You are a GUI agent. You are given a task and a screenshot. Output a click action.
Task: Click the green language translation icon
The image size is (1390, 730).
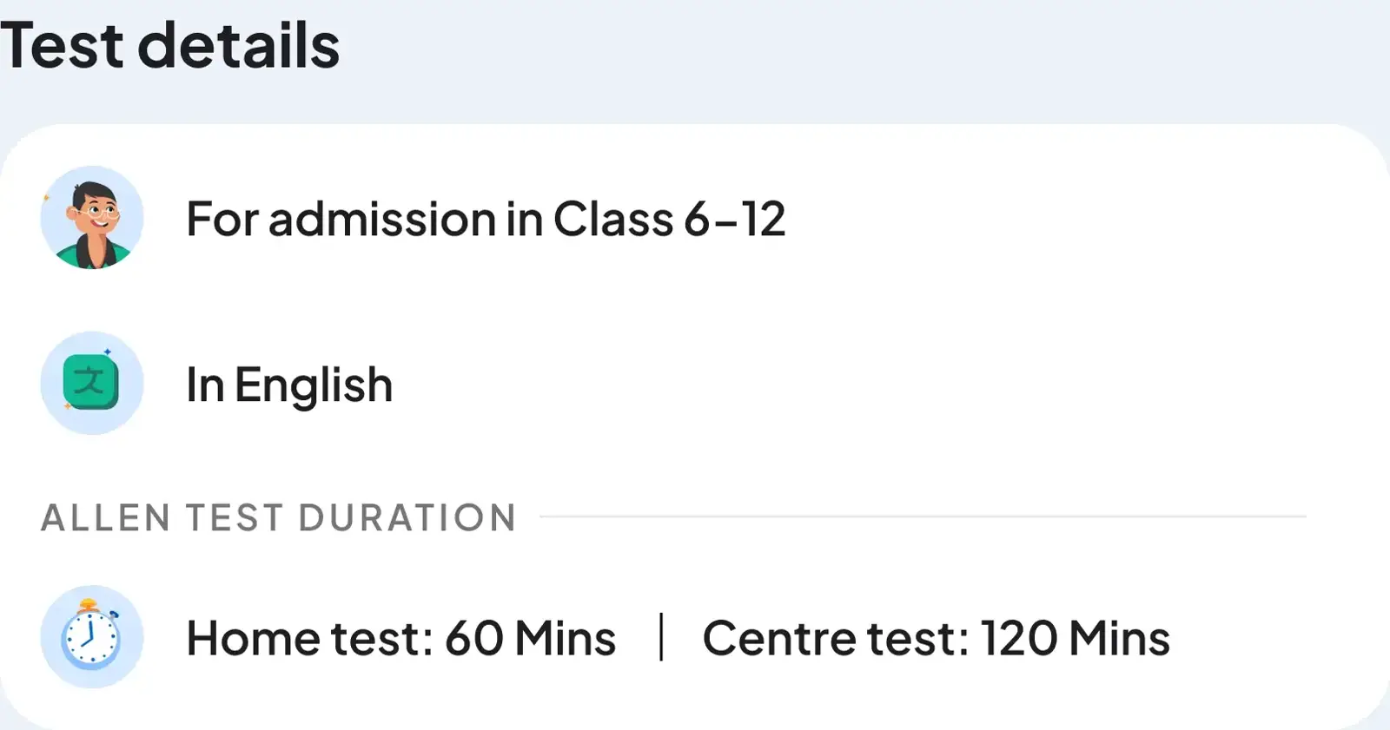[x=92, y=383]
